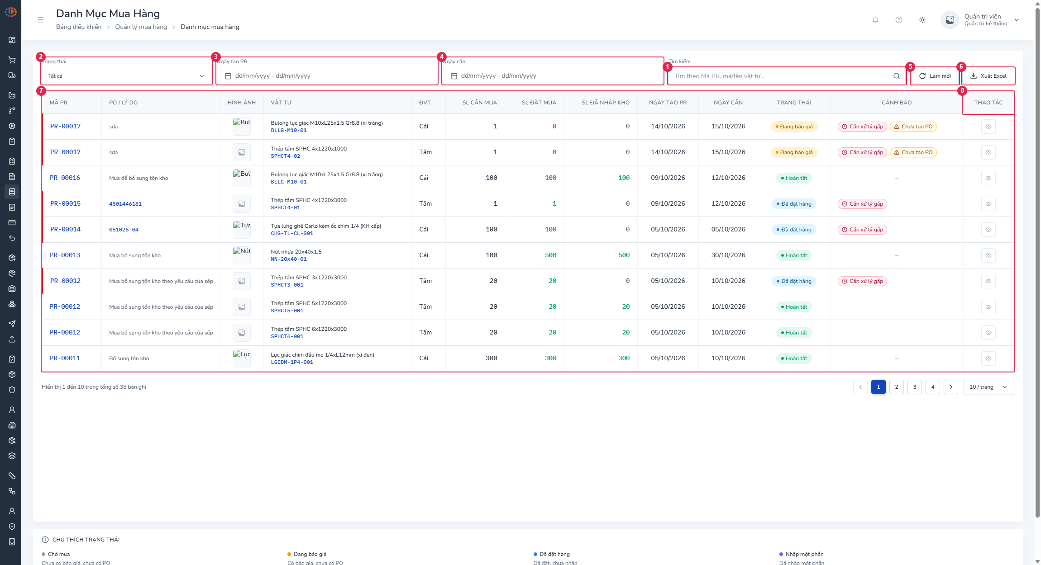
Task: Open the factory sidebar icon
Action: (12, 95)
